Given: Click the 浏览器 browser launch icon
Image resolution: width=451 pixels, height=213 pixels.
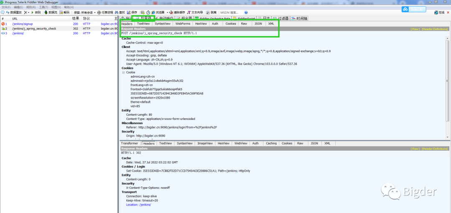Looking at the screenshot, I should pyautogui.click(x=153, y=13).
